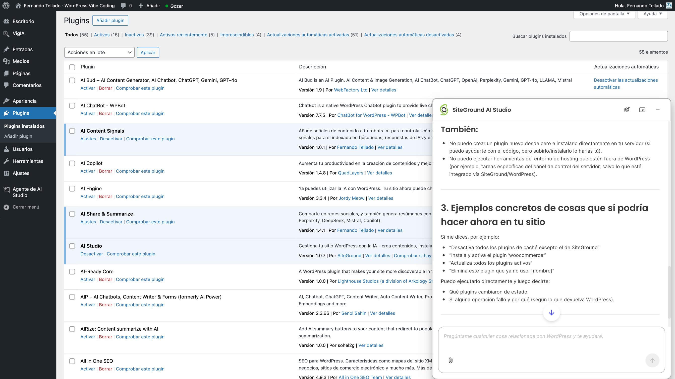
Task: Select all plugins with the header checkbox
Action: coord(72,67)
